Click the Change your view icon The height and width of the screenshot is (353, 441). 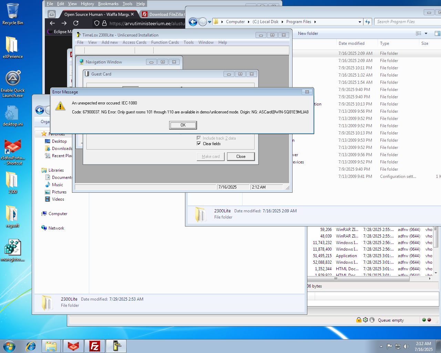tap(419, 33)
